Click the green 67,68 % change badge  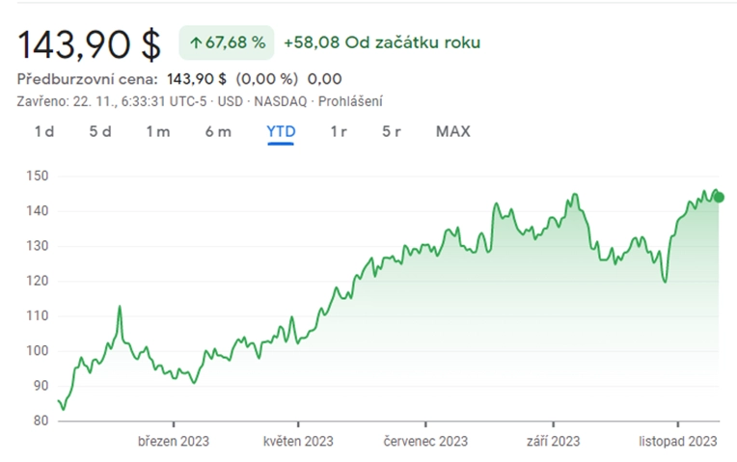tap(226, 42)
